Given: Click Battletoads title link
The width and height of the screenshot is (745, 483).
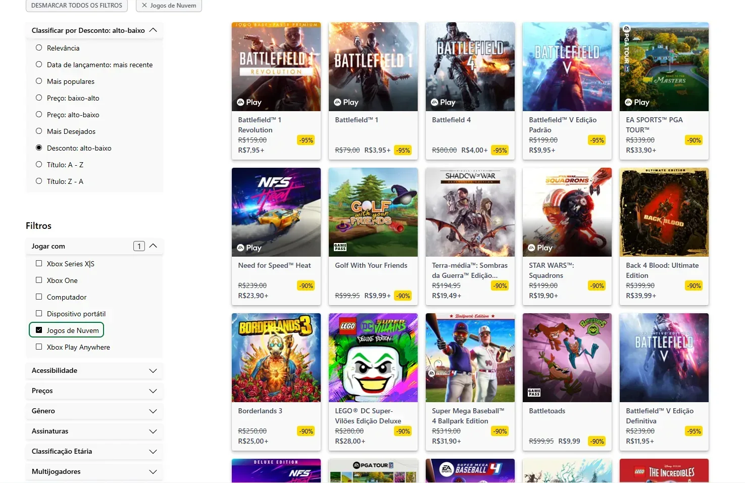Looking at the screenshot, I should click(547, 411).
